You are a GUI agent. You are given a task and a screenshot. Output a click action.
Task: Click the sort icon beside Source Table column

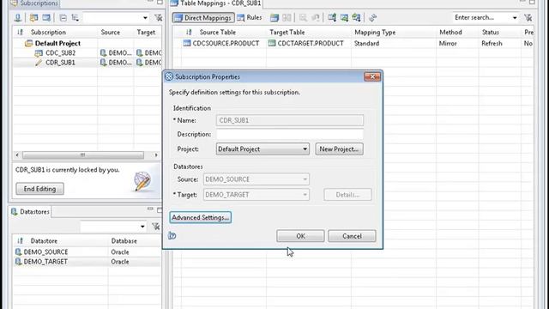coord(189,33)
